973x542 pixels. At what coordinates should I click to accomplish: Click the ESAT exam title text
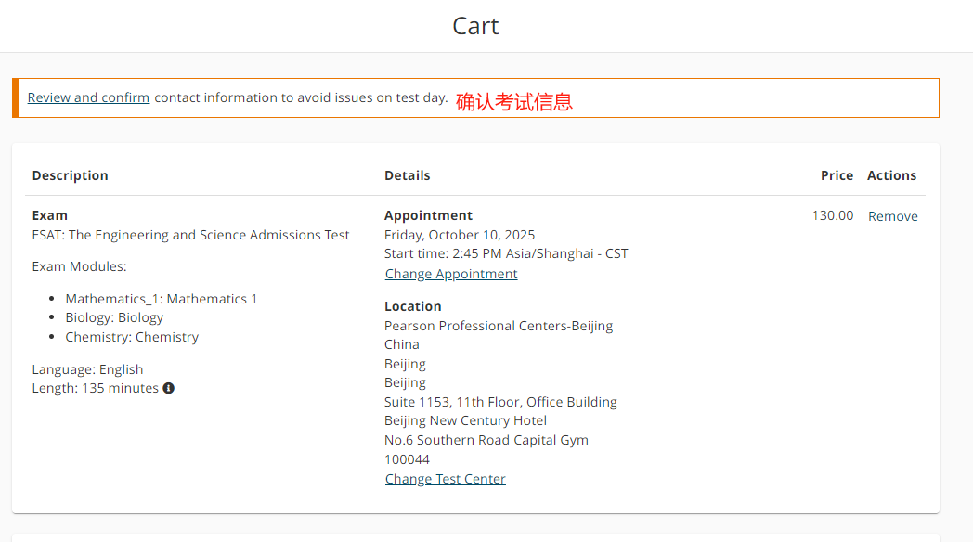coord(191,235)
